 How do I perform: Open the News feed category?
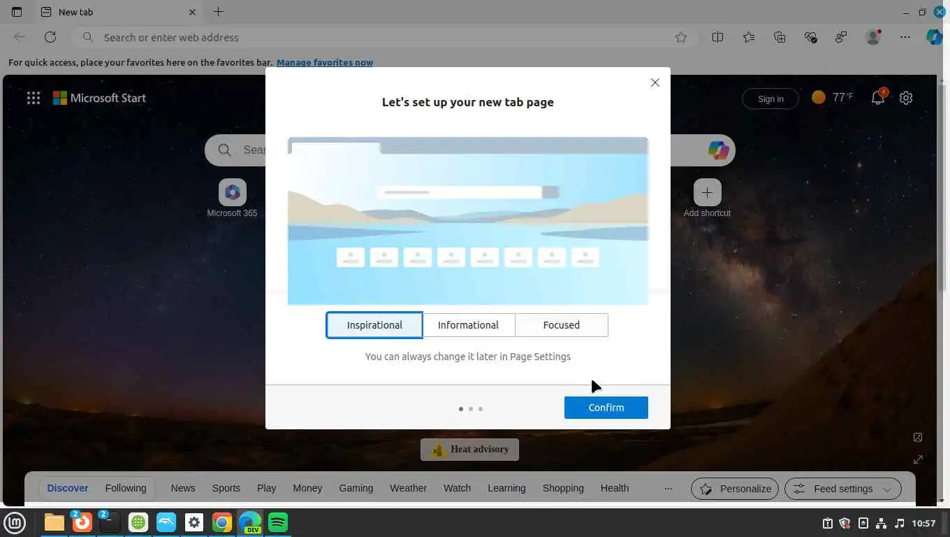point(183,488)
